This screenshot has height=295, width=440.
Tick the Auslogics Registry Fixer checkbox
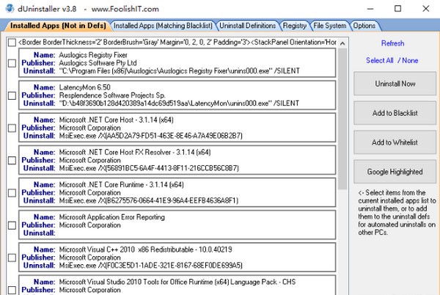click(11, 63)
